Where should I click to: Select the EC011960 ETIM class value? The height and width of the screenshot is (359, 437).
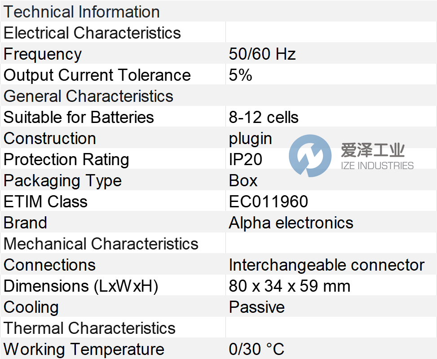coord(269,201)
